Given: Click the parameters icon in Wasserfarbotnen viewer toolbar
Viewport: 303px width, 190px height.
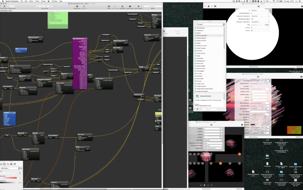Looking at the screenshot, I should tap(258, 77).
